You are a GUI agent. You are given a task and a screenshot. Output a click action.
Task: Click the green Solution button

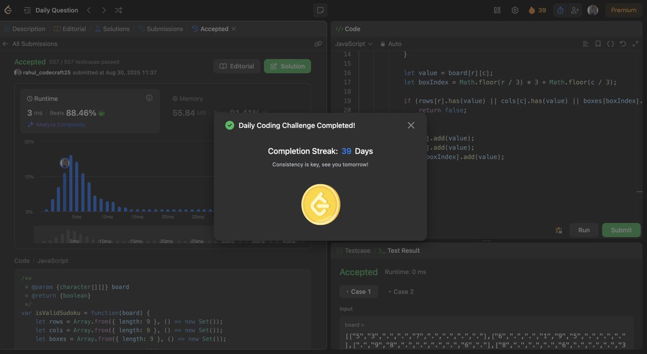287,66
